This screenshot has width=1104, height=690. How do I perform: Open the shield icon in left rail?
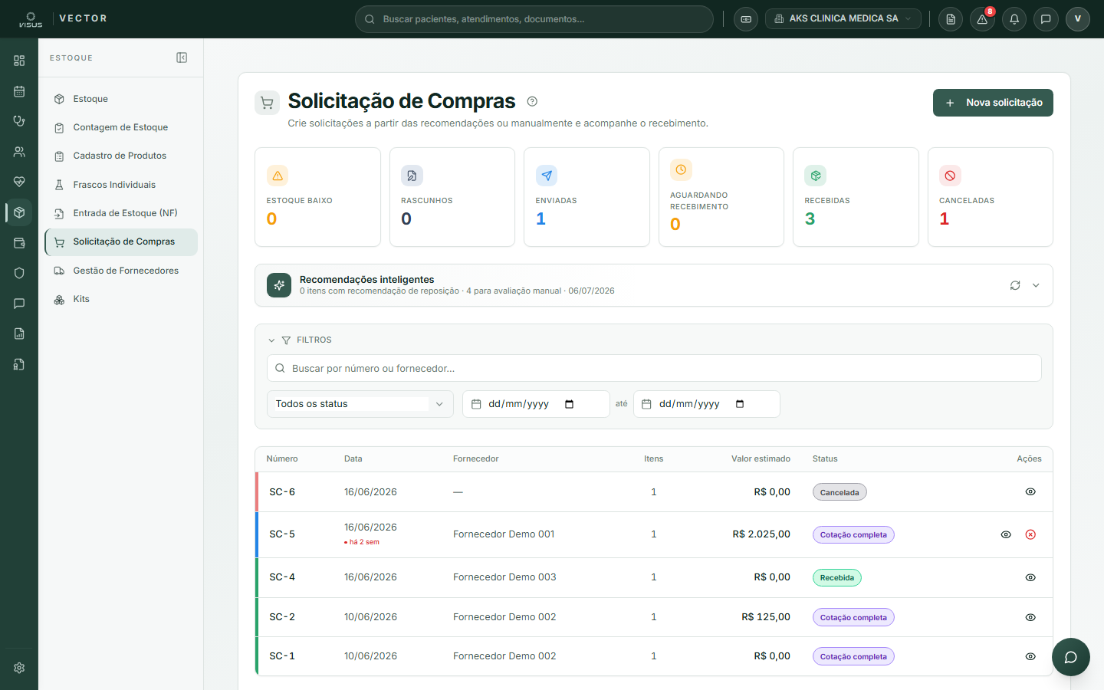[x=19, y=273]
